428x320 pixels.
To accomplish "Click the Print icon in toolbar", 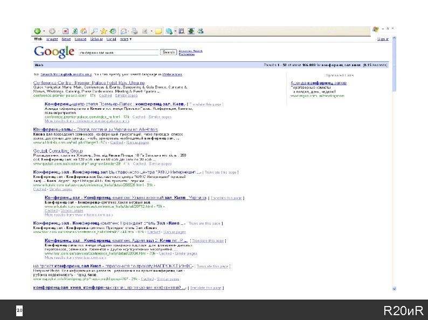I will [135, 31].
